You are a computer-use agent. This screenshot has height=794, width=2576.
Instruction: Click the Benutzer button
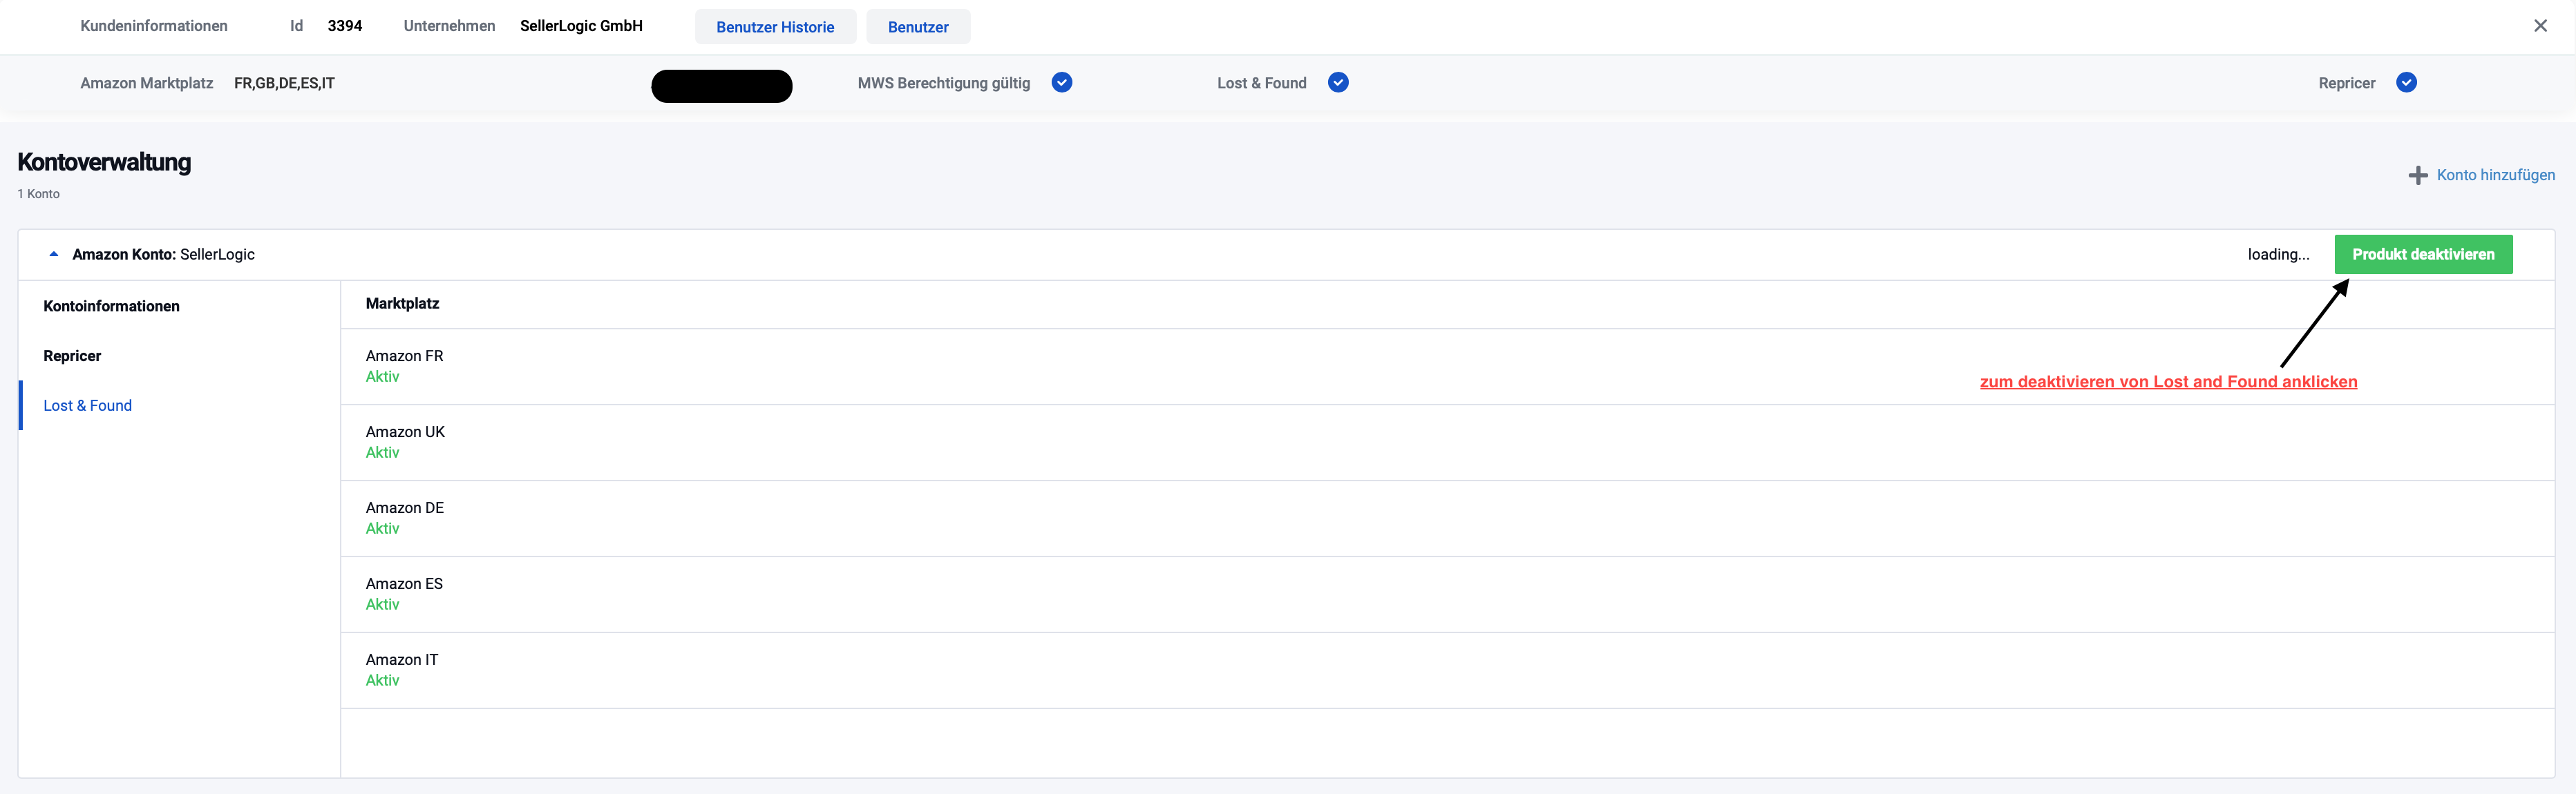(917, 27)
